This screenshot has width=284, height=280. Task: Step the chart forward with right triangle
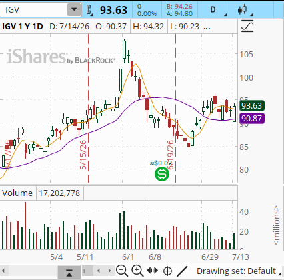click(109, 271)
